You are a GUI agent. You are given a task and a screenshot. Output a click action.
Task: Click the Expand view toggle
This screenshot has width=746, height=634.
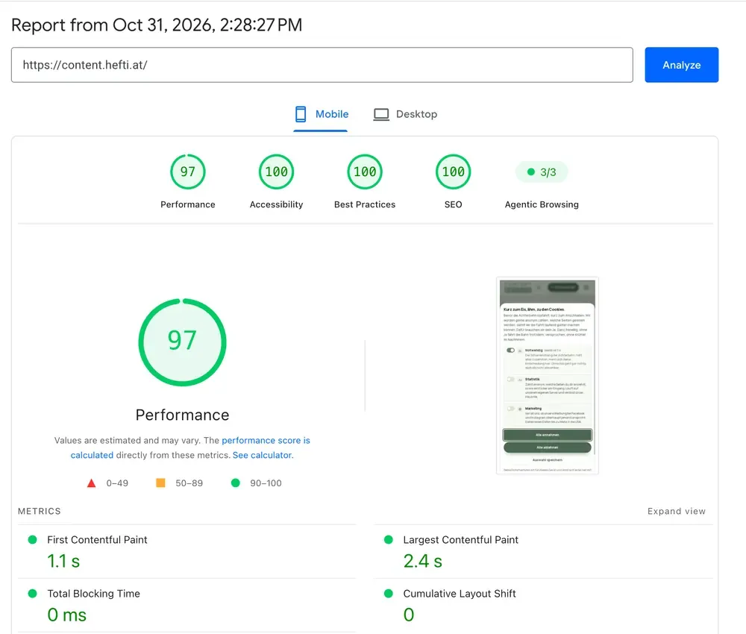pos(676,511)
